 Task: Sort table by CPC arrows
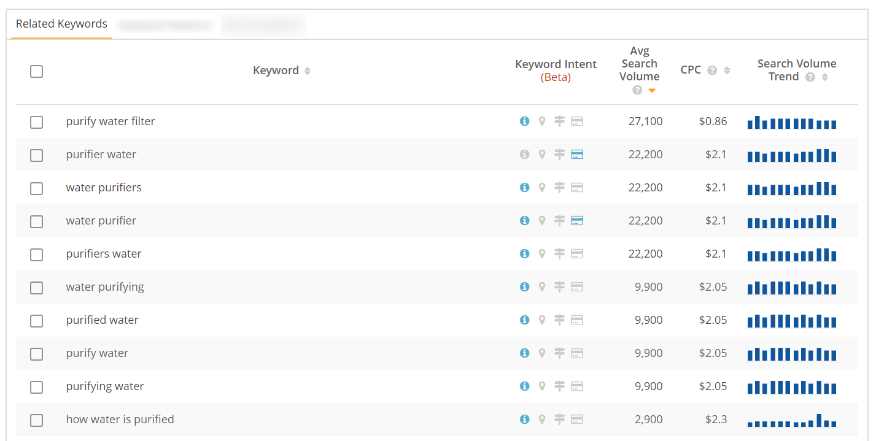[x=727, y=71]
